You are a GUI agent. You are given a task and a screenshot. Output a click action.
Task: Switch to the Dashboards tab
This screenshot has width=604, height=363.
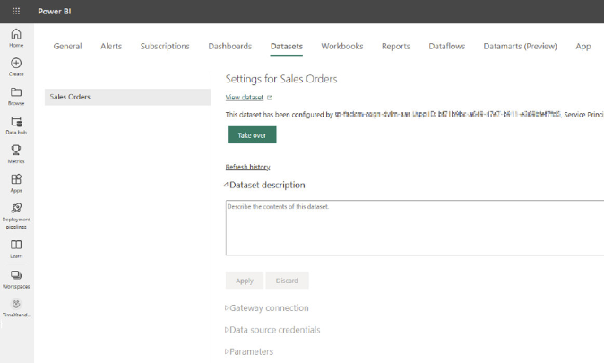pyautogui.click(x=230, y=46)
